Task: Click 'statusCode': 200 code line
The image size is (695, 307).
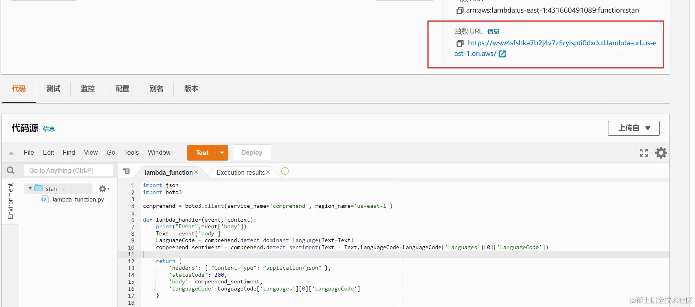Action: coord(198,275)
